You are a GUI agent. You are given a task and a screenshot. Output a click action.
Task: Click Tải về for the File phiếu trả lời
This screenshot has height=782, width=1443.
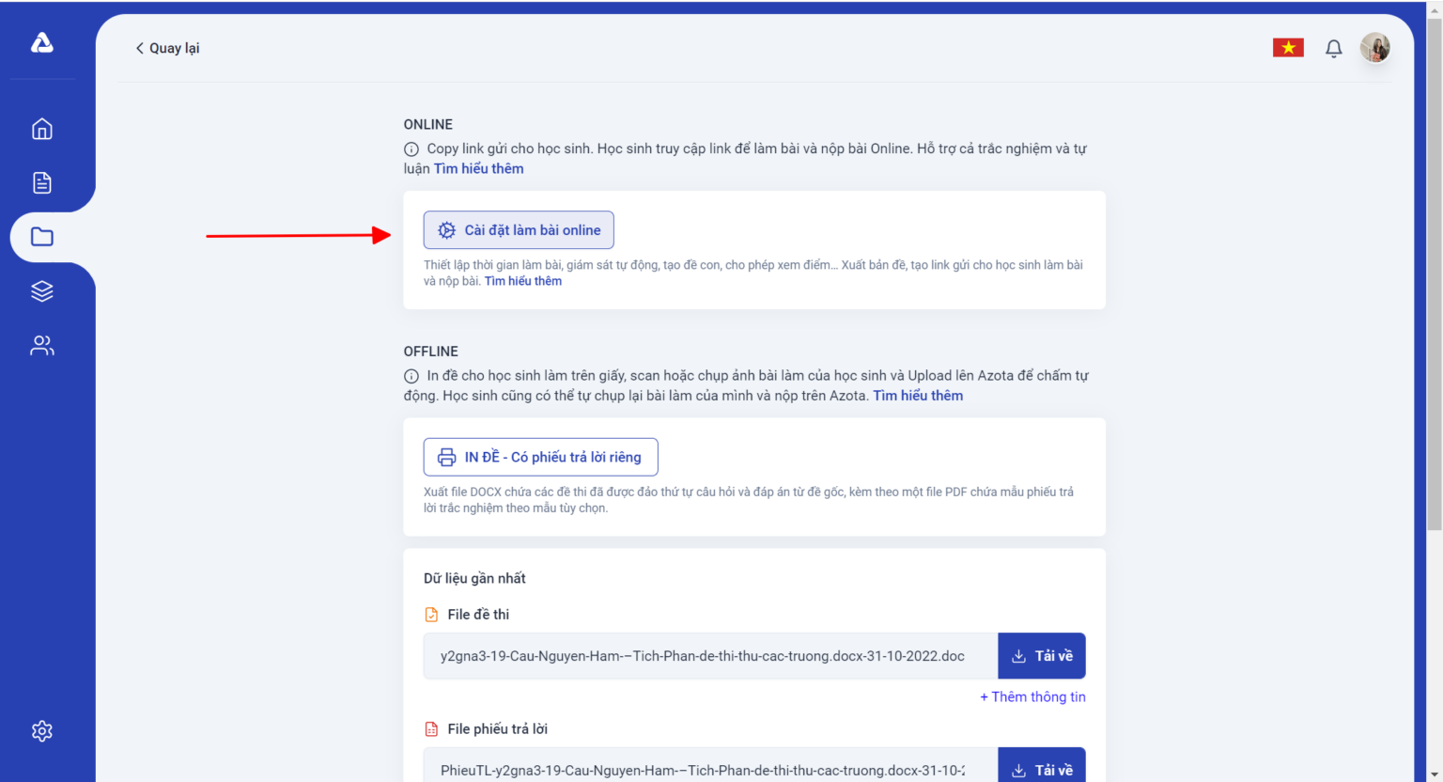pyautogui.click(x=1042, y=766)
